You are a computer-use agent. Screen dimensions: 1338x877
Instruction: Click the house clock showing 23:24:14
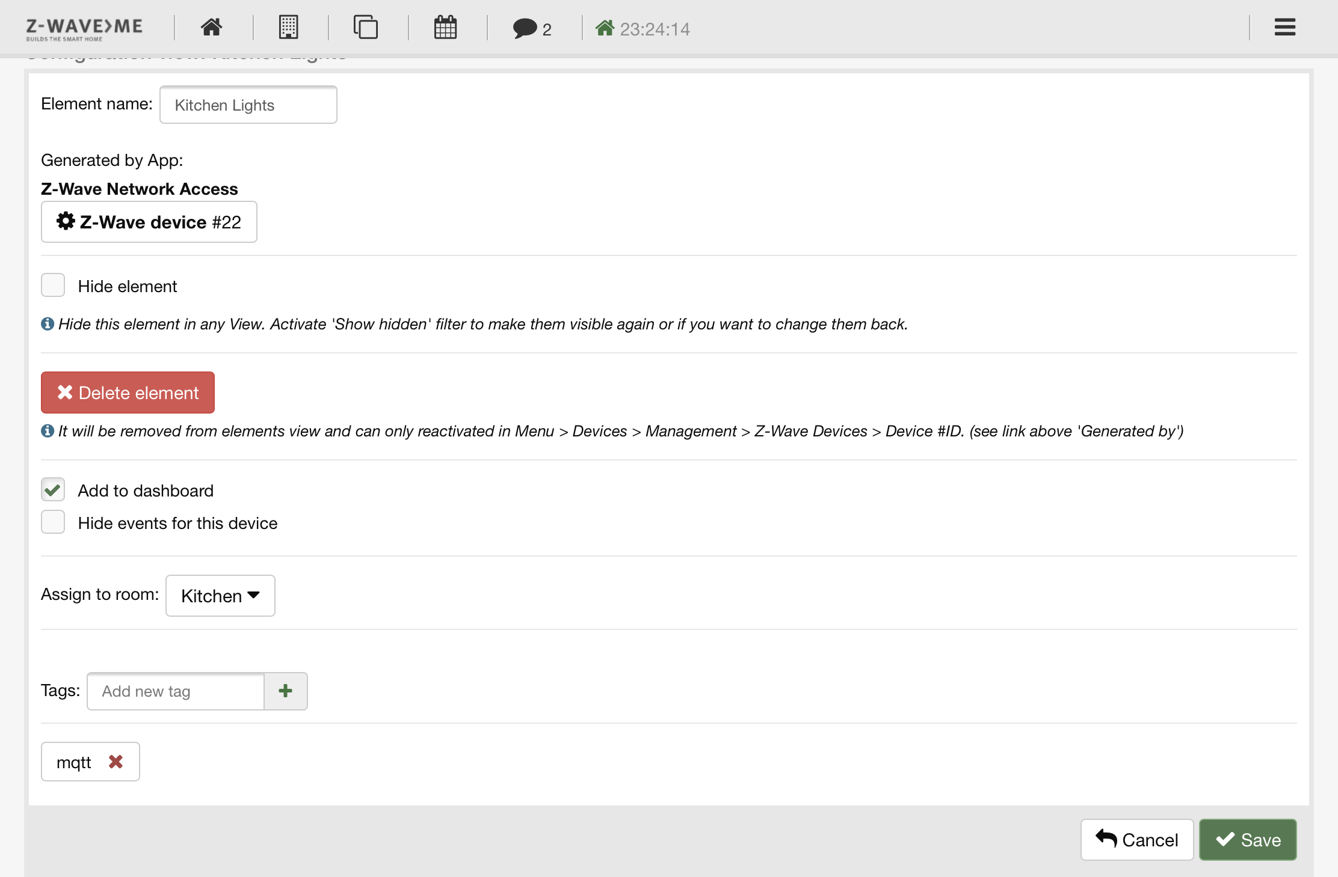(x=642, y=28)
